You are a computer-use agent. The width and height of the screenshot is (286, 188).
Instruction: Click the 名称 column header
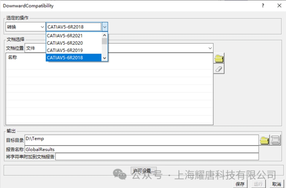(12, 57)
